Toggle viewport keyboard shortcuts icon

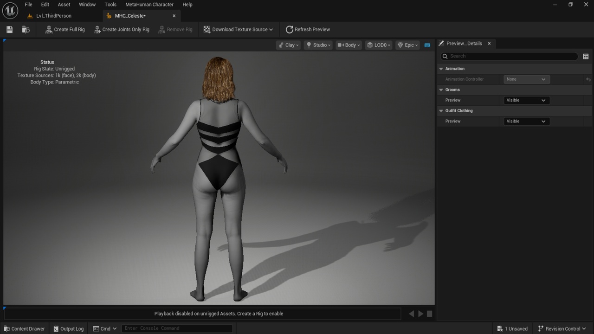click(x=427, y=45)
